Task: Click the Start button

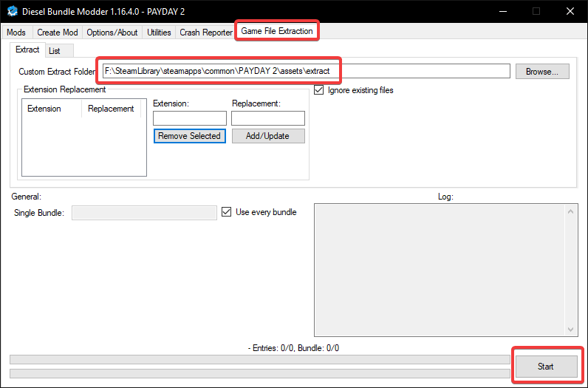Action: tap(547, 367)
